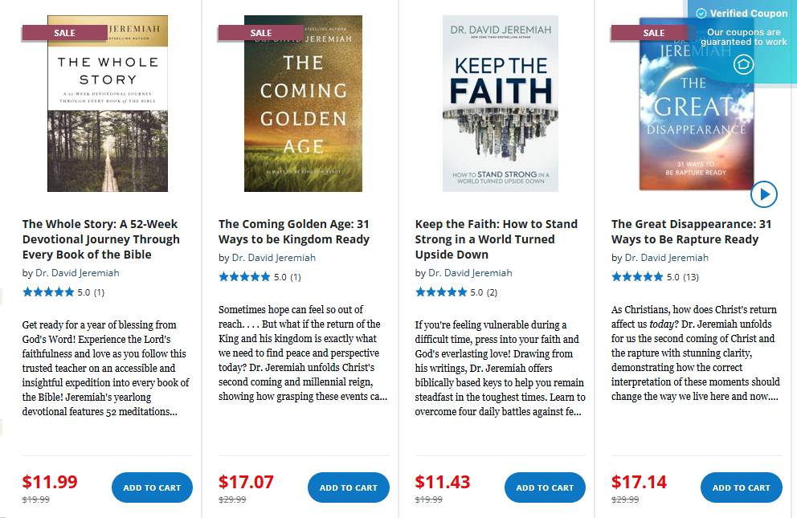Add Keep the Faith to cart
The width and height of the screenshot is (797, 518).
pos(545,487)
